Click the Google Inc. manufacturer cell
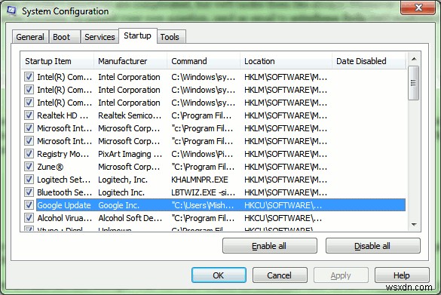This screenshot has width=441, height=295. tap(118, 205)
